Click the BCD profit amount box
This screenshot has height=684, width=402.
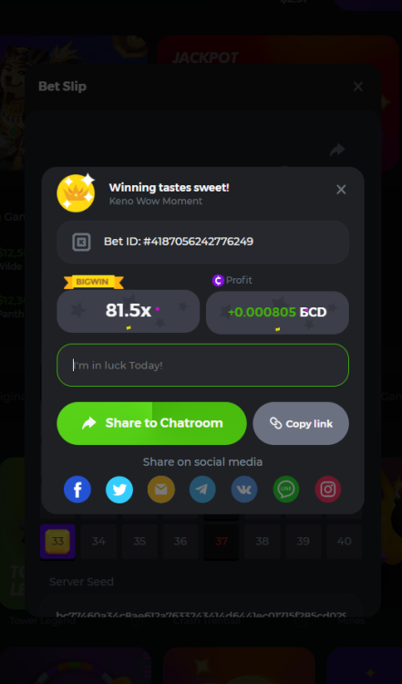277,312
